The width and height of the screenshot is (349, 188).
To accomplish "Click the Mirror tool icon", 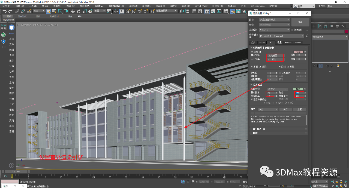I will tap(181, 11).
